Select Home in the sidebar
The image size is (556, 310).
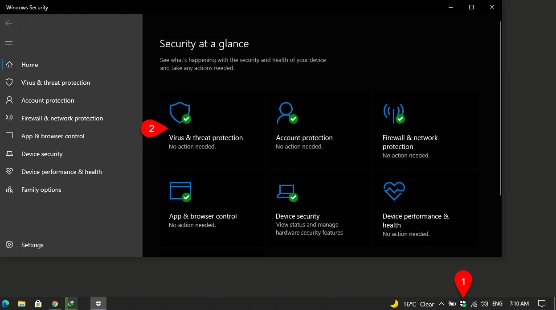pyautogui.click(x=71, y=65)
